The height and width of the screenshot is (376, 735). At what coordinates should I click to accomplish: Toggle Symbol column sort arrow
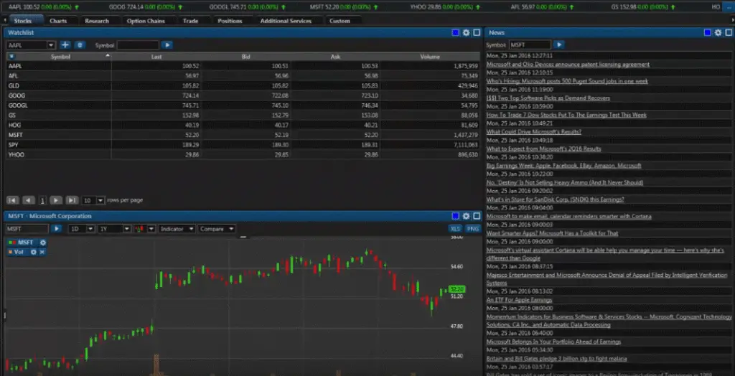(x=108, y=56)
